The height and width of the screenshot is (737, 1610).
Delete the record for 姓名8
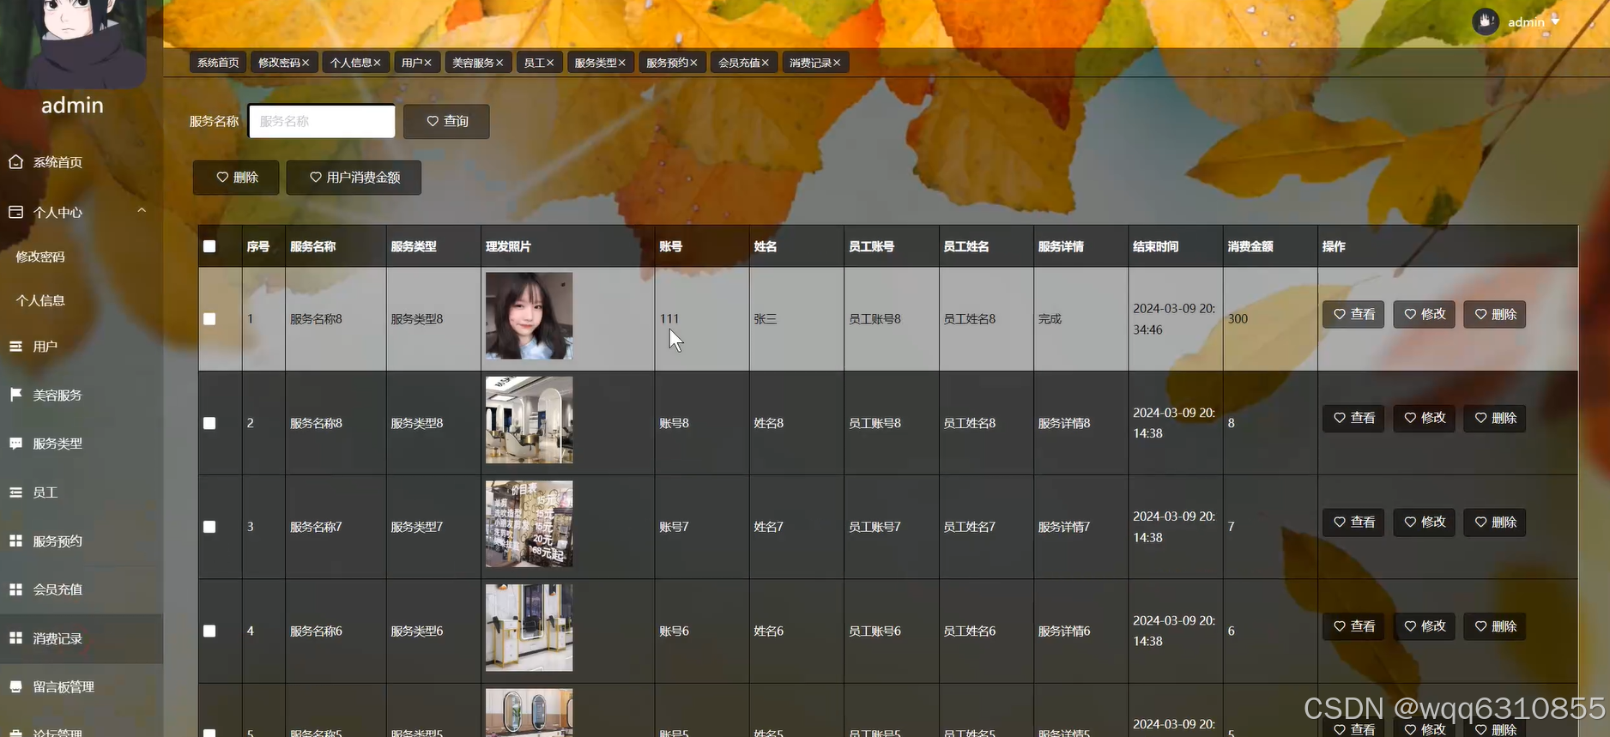pyautogui.click(x=1494, y=418)
